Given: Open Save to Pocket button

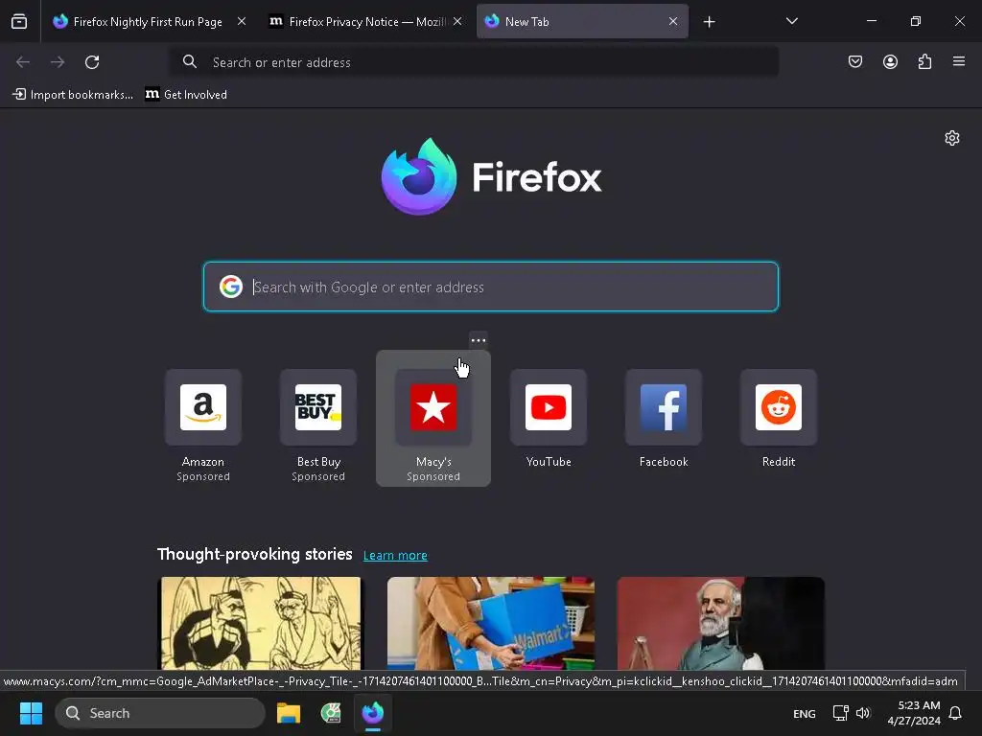Looking at the screenshot, I should [x=854, y=61].
